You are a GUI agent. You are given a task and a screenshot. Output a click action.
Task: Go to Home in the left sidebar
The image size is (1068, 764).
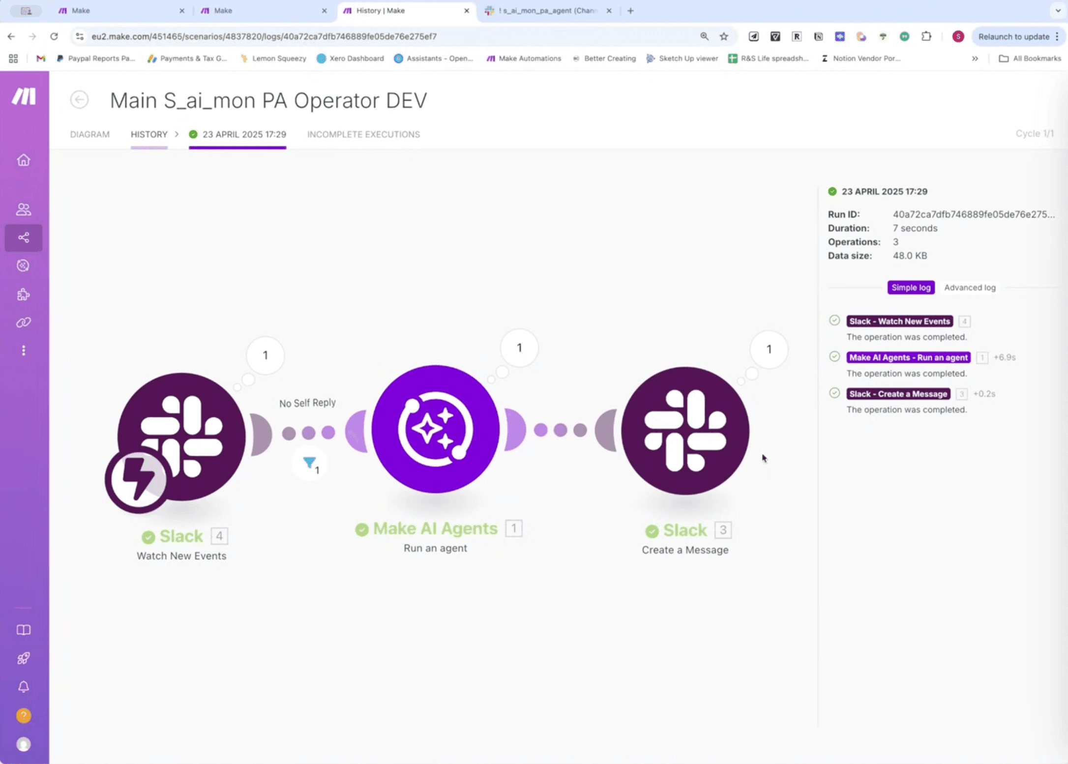point(24,160)
